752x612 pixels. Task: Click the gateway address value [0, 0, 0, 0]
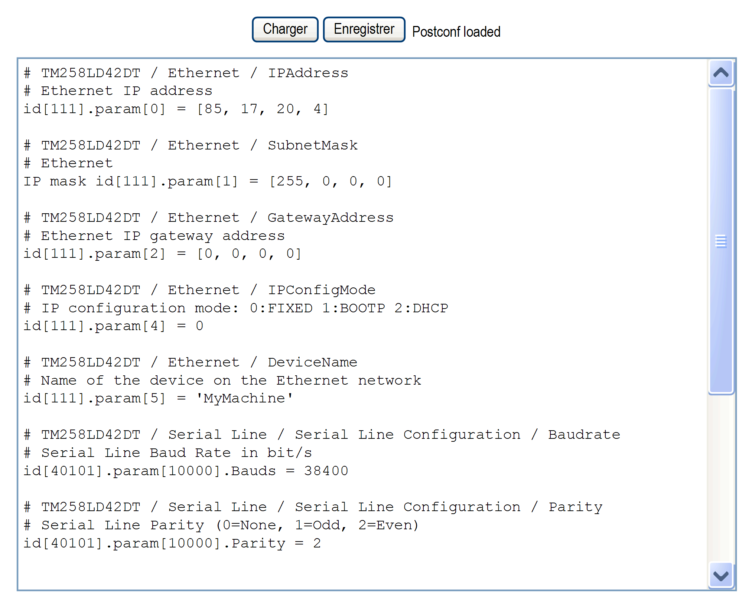249,254
